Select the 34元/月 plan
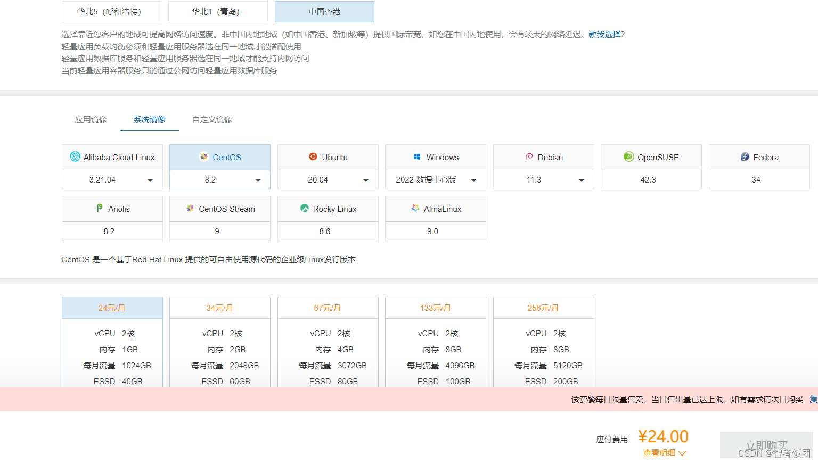Image resolution: width=818 pixels, height=463 pixels. [220, 308]
